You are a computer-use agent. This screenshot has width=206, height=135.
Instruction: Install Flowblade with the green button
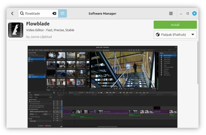click(x=175, y=25)
